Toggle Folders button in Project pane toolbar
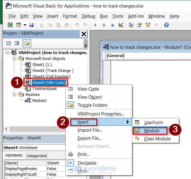The width and height of the screenshot is (191, 179). tap(27, 43)
